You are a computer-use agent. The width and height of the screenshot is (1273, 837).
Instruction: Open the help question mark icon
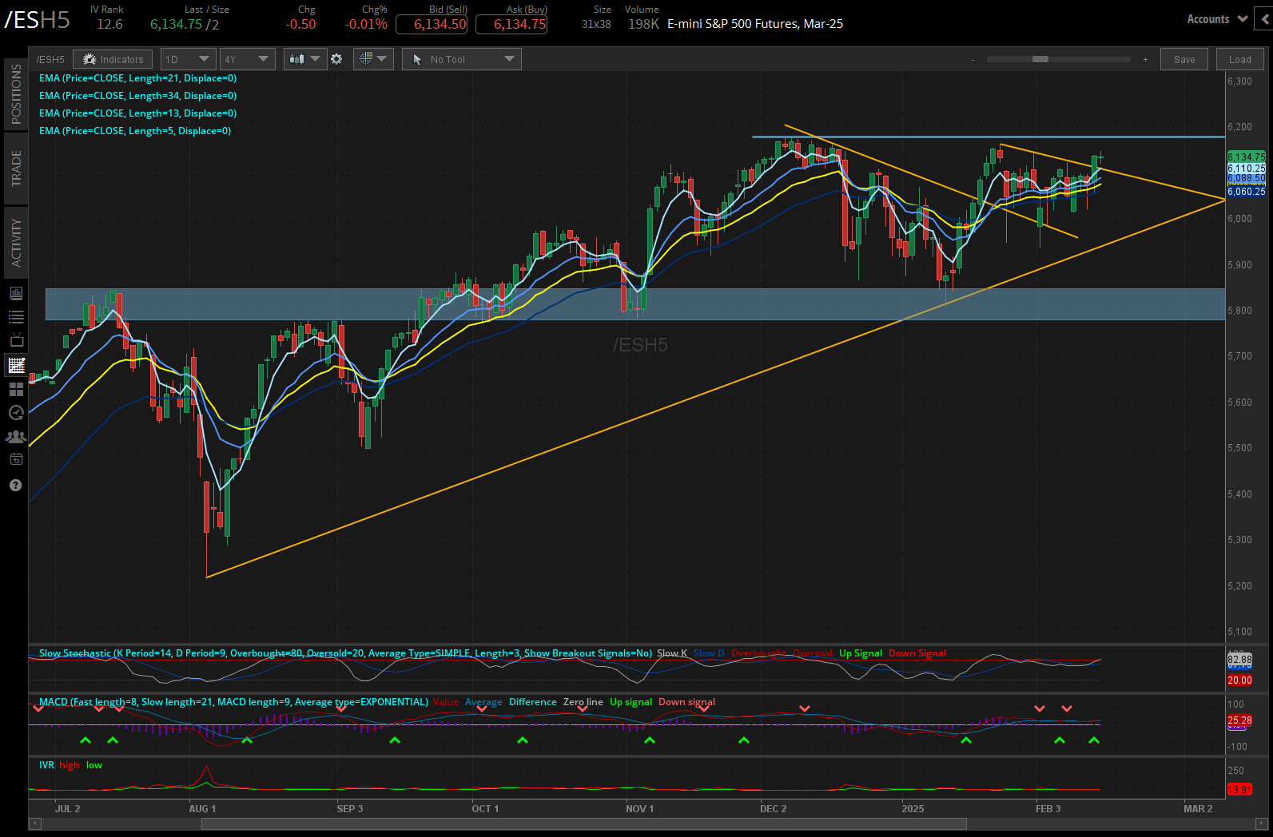coord(15,485)
